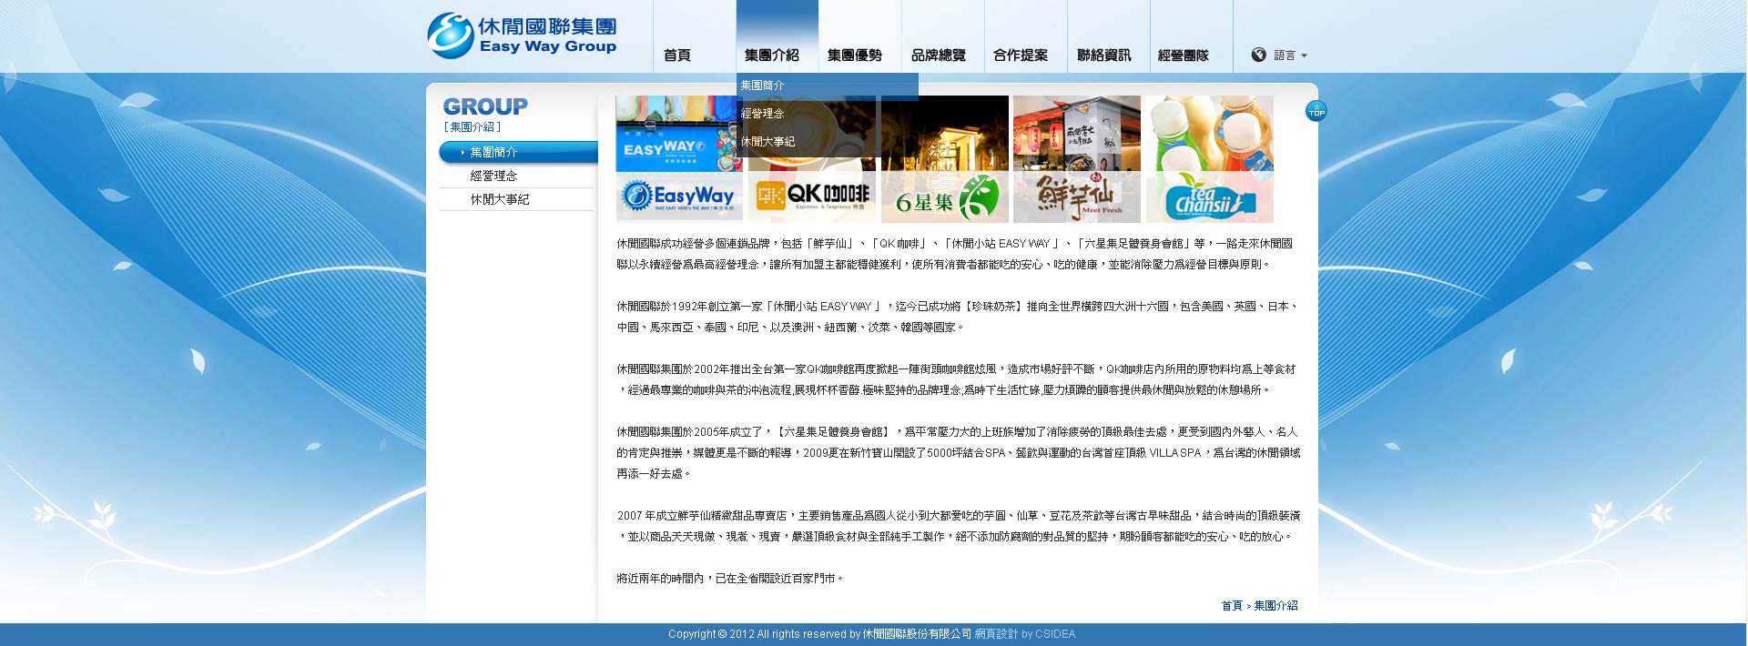Screen dimensions: 1748x646
Task: Click 經營團隊 in top menu
Action: [x=1184, y=56]
